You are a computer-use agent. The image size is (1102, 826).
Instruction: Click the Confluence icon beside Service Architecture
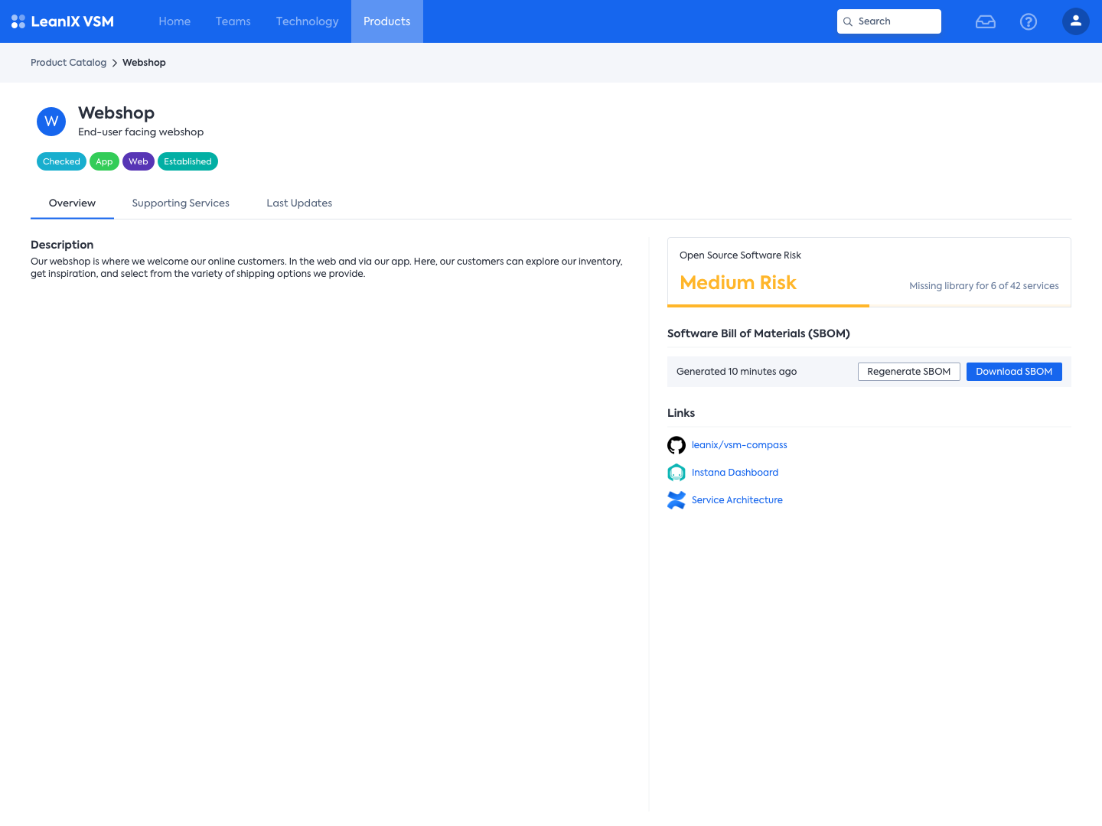[x=677, y=500]
